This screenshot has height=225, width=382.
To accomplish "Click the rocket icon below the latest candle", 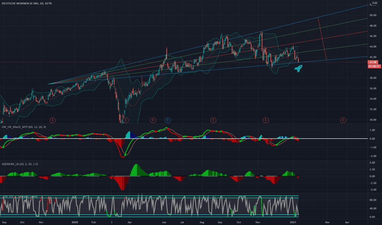I will pyautogui.click(x=298, y=68).
